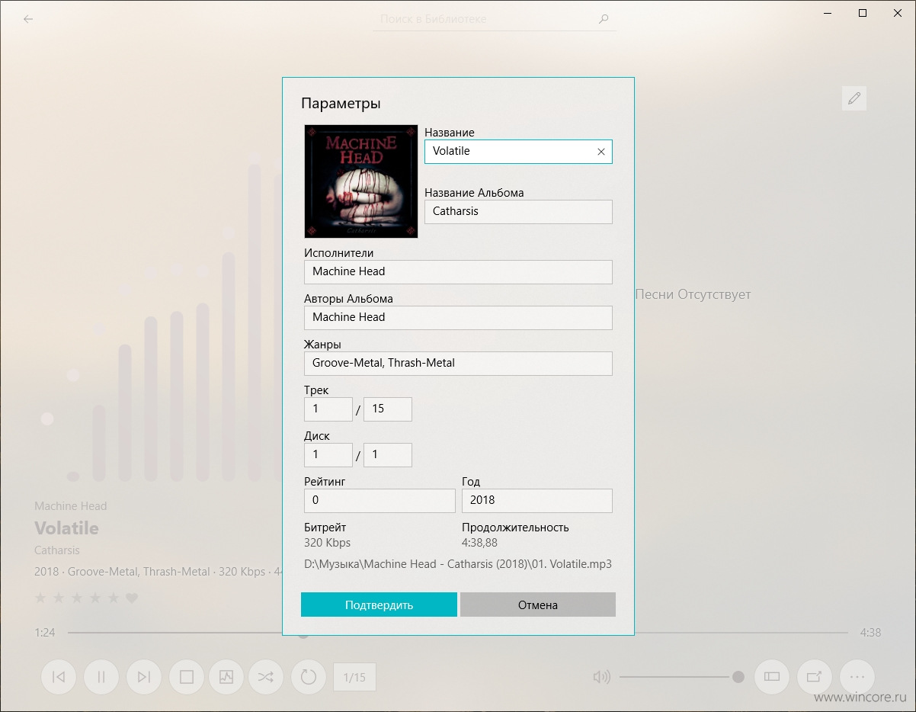Edit the Рейтинг field
The image size is (916, 712).
click(380, 501)
